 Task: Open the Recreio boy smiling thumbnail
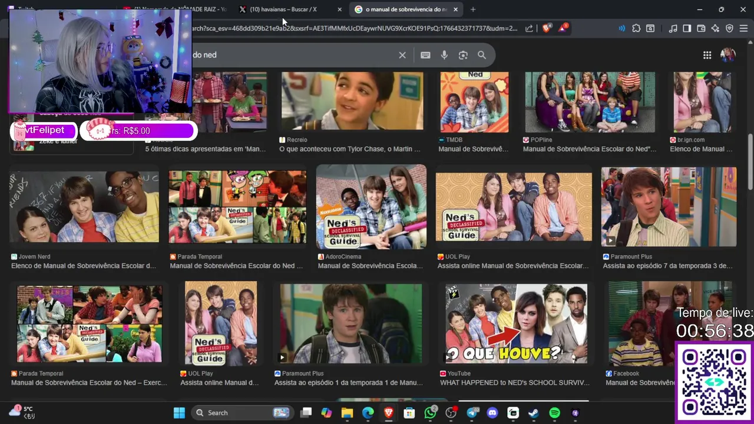tap(352, 101)
